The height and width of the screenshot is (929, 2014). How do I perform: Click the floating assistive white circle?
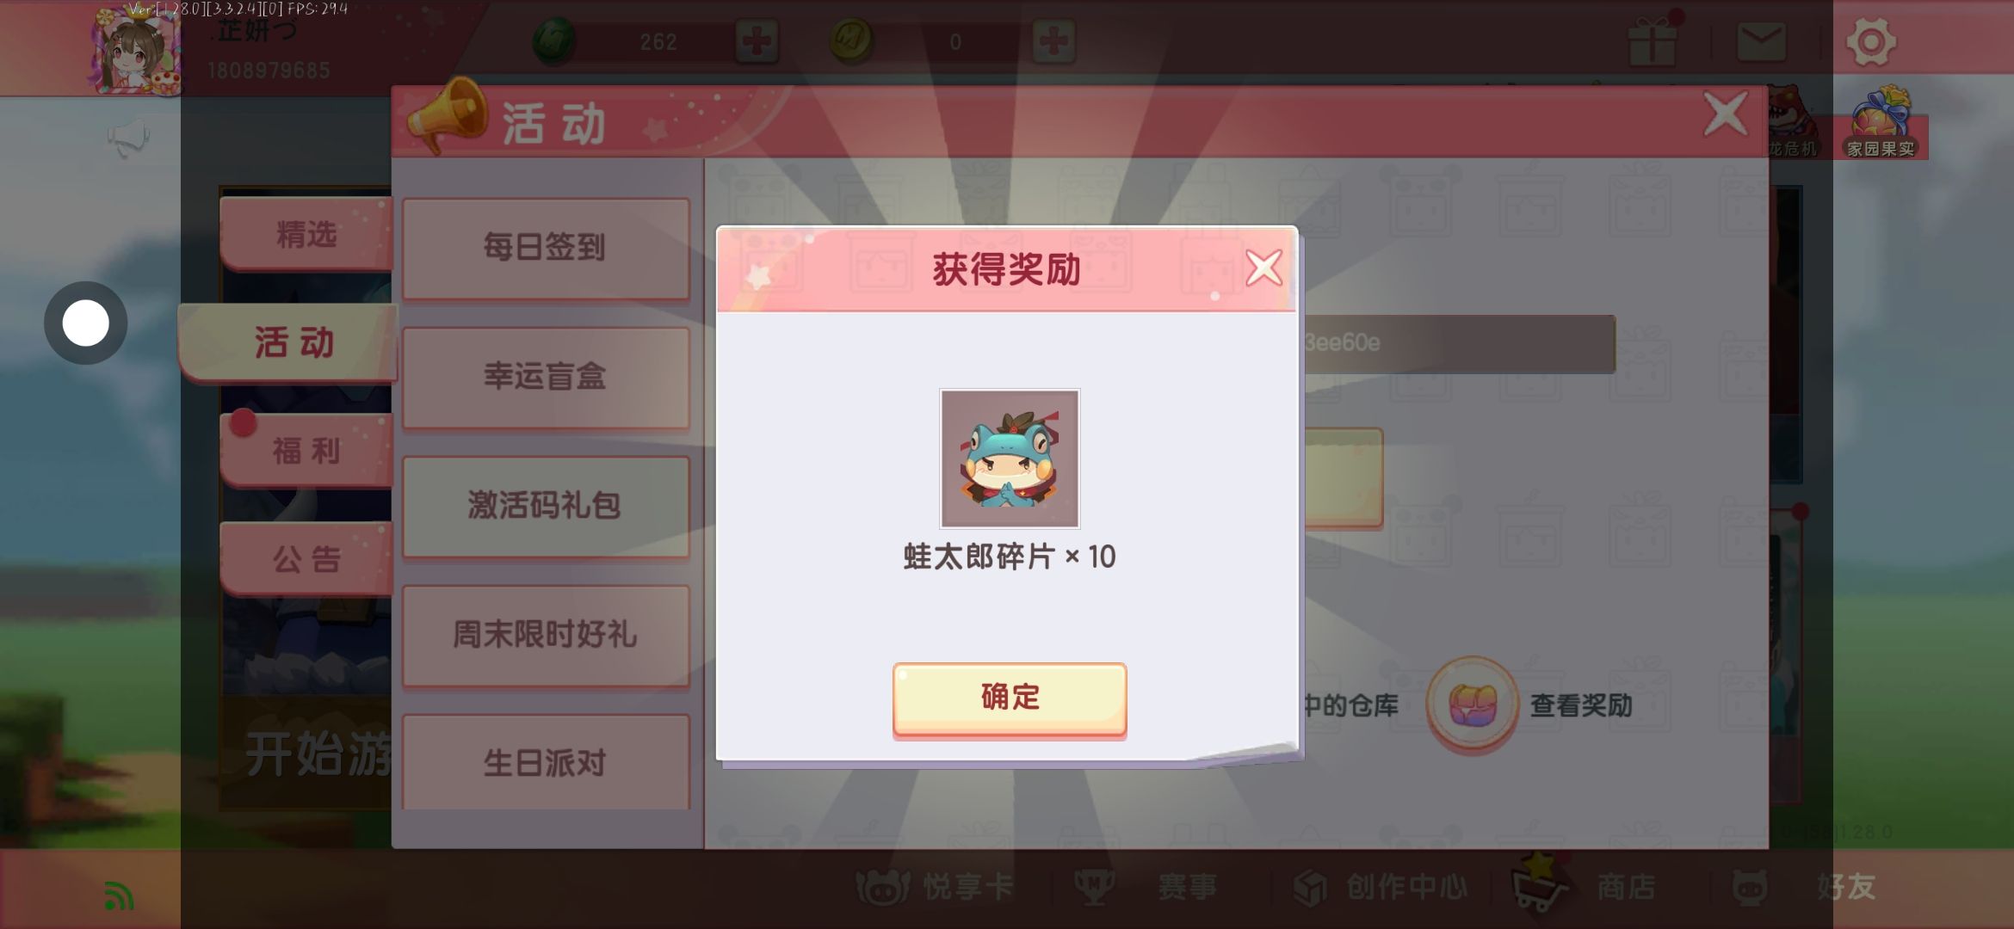(86, 323)
